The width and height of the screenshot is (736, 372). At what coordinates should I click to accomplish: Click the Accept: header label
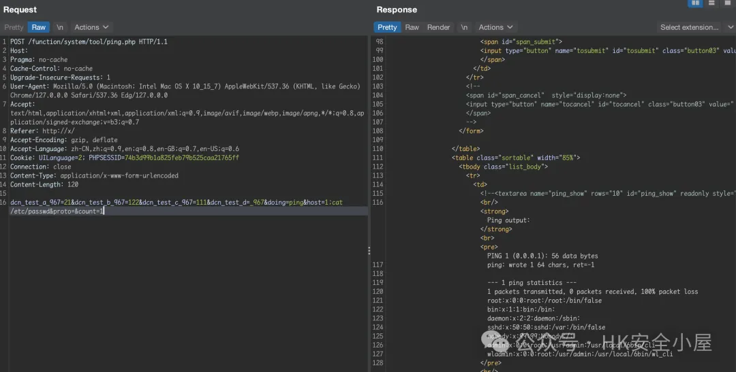tap(22, 104)
